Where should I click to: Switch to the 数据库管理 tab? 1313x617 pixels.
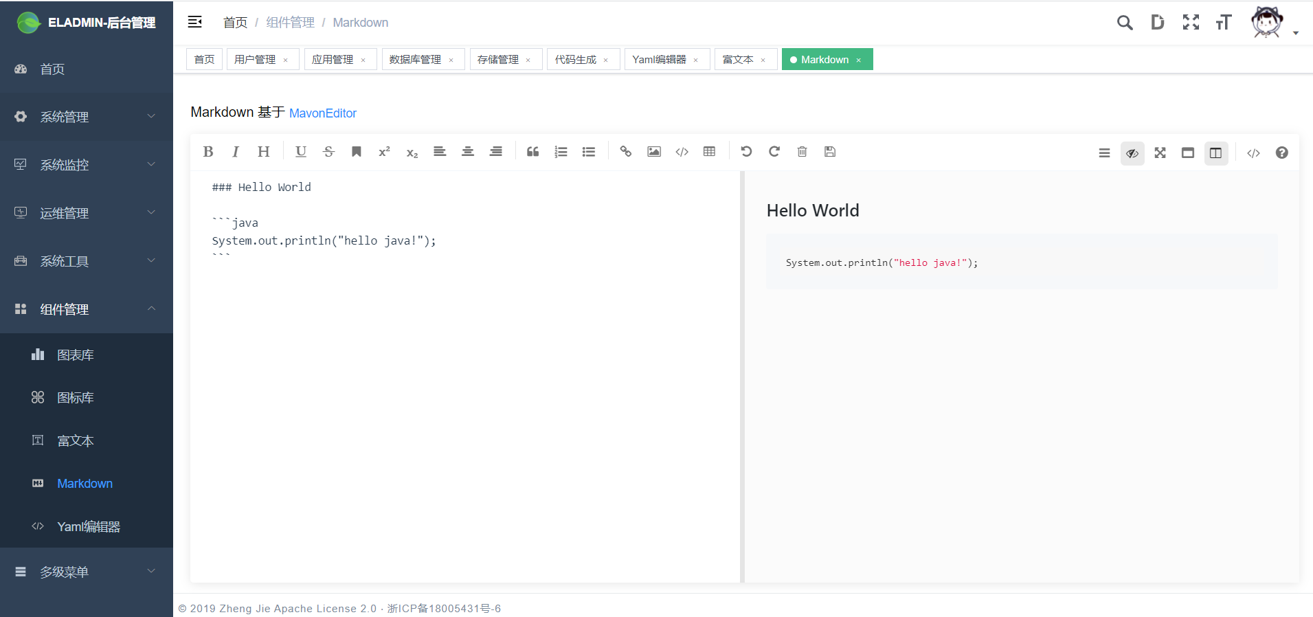point(415,60)
